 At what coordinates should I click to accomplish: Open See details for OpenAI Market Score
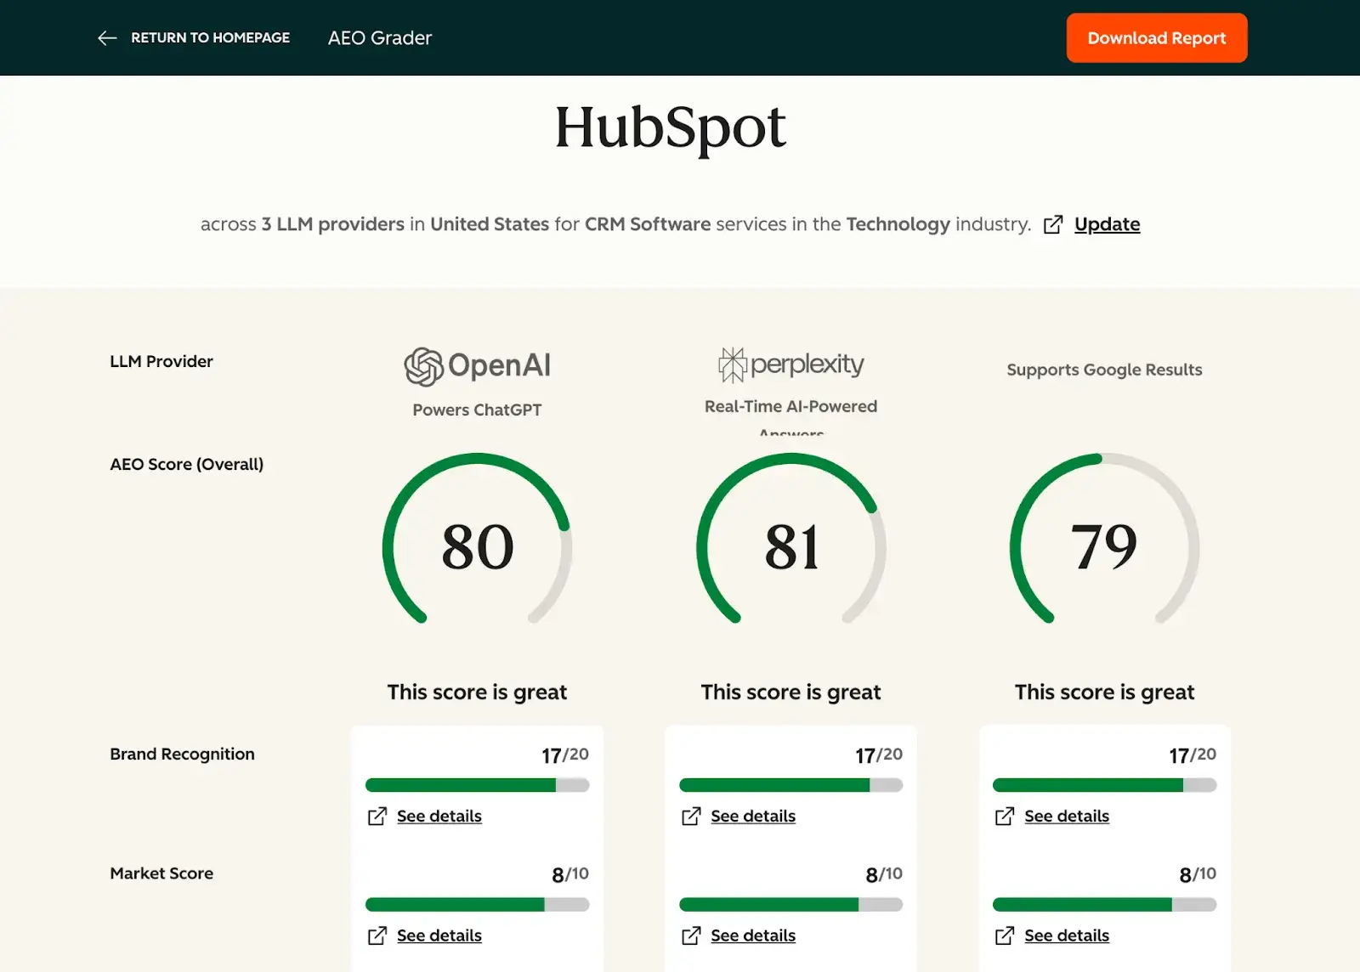pos(439,935)
